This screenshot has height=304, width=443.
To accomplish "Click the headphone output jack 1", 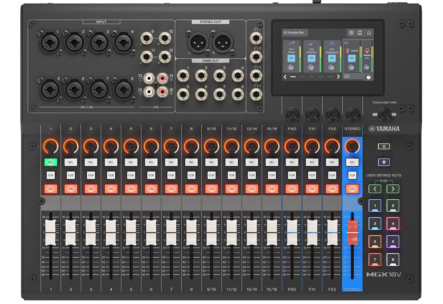I will 256,39.
